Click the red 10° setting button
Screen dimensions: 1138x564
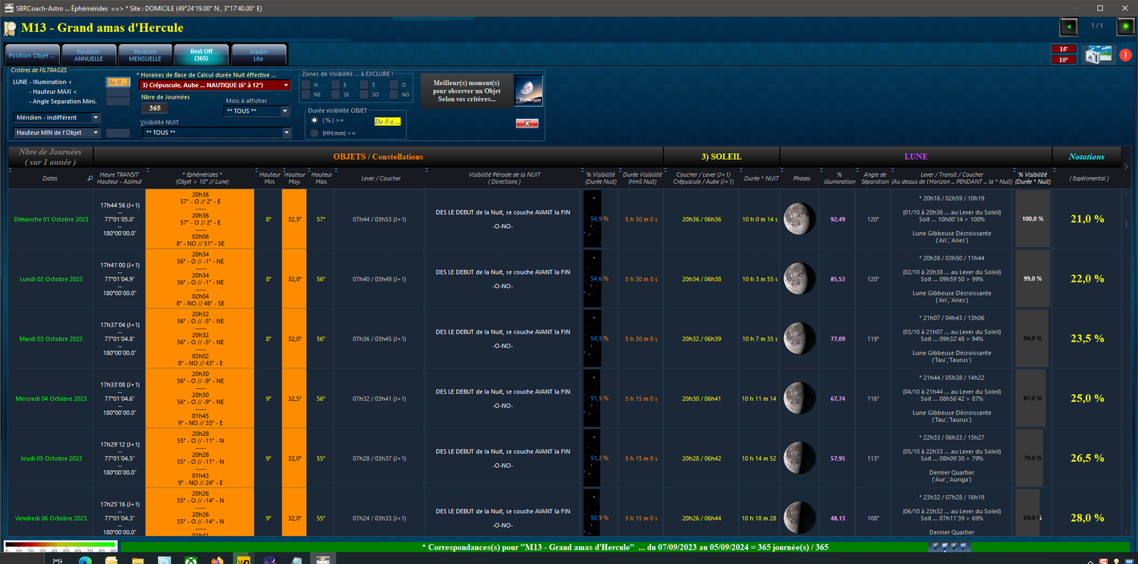[1064, 60]
